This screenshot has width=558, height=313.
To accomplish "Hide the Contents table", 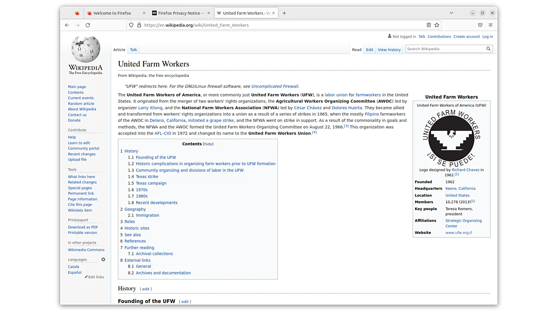I will 208,144.
